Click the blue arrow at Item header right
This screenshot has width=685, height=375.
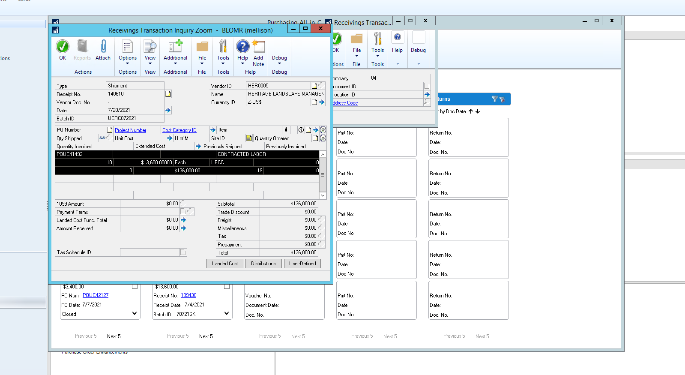[316, 130]
